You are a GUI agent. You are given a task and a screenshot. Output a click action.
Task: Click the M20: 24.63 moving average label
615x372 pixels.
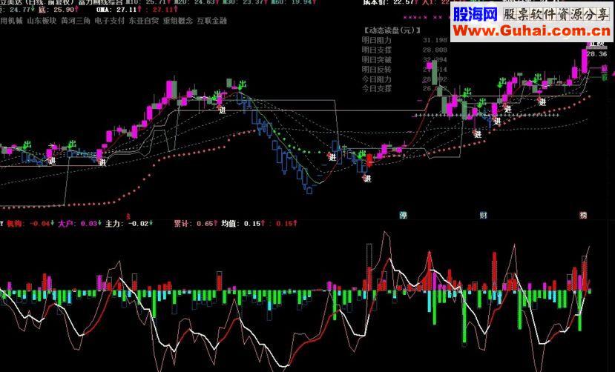pos(197,2)
